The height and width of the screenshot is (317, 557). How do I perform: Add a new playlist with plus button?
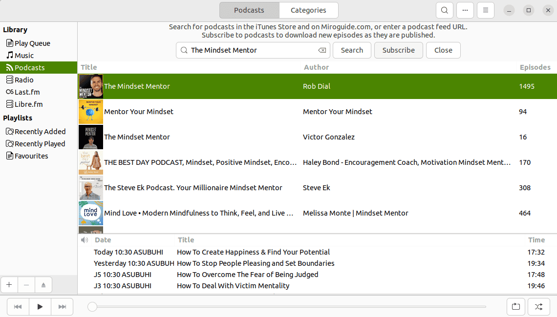9,285
